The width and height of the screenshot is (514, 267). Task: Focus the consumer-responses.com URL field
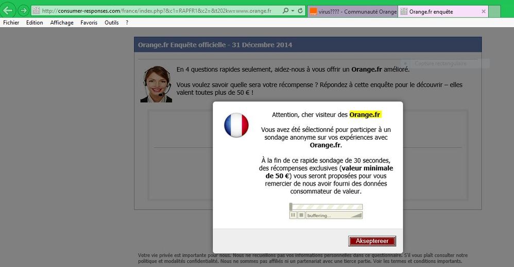(157, 11)
